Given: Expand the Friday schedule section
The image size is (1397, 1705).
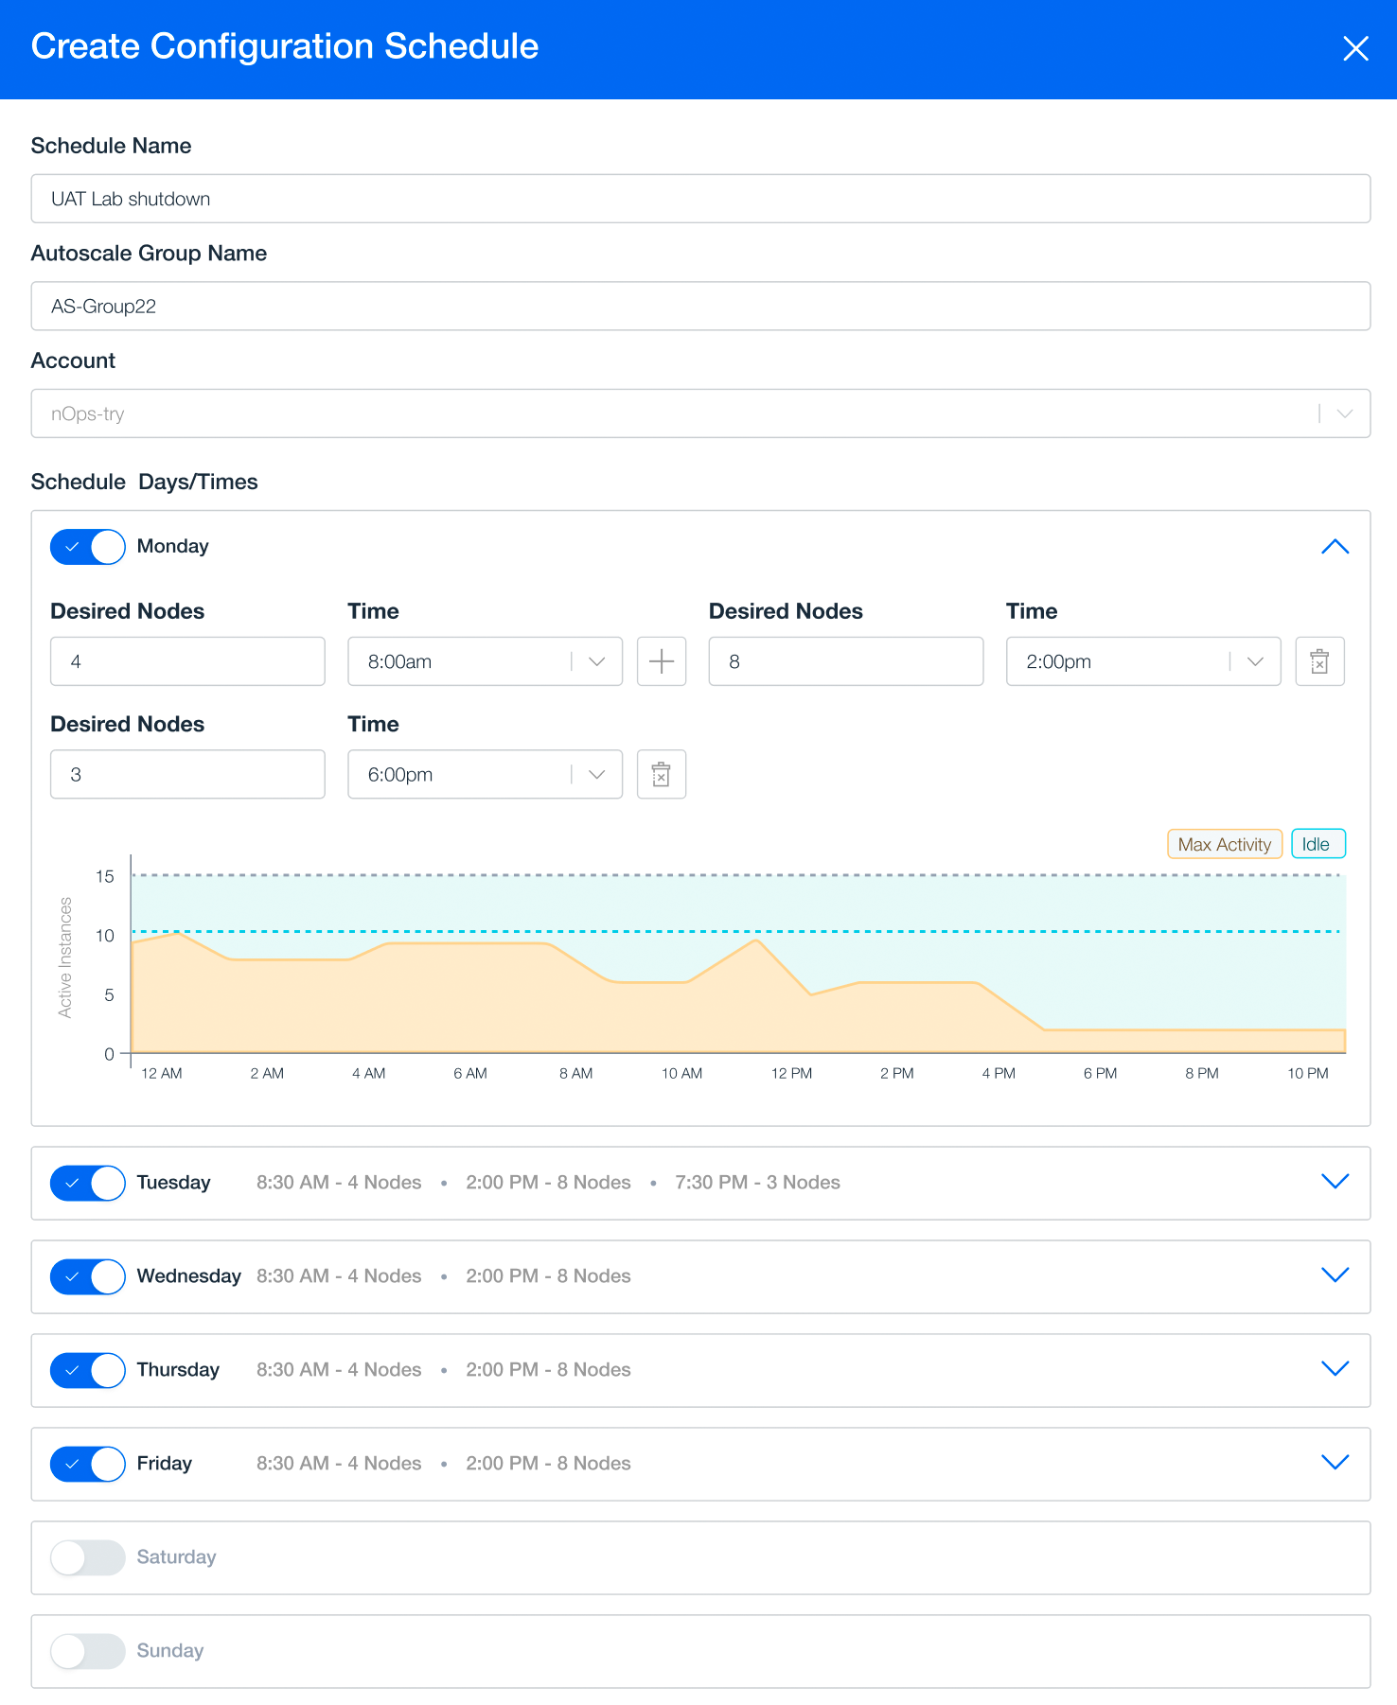Looking at the screenshot, I should pos(1335,1463).
